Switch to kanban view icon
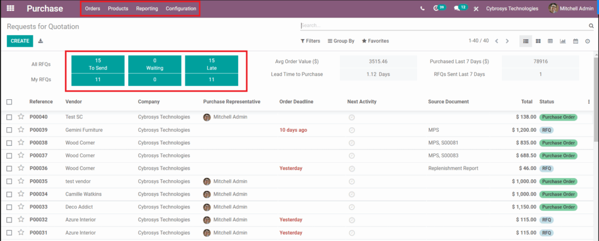599x241 pixels. click(538, 41)
